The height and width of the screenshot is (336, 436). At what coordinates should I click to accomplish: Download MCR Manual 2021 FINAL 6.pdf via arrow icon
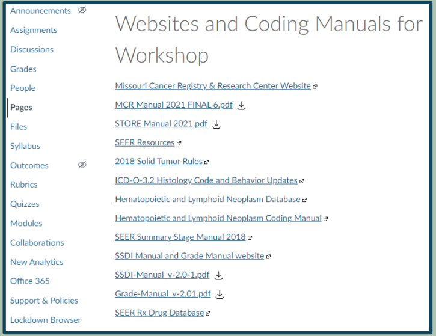pos(241,105)
